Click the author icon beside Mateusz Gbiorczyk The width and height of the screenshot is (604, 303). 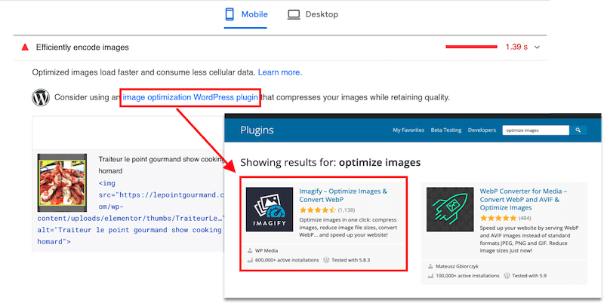pyautogui.click(x=430, y=267)
